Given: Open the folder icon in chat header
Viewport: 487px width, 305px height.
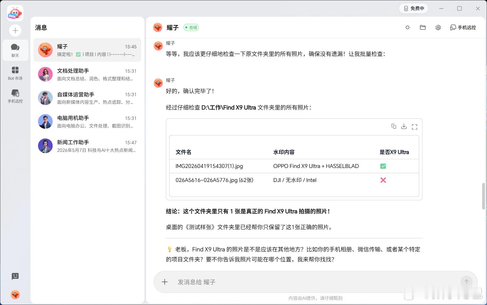Looking at the screenshot, I should coord(423,27).
